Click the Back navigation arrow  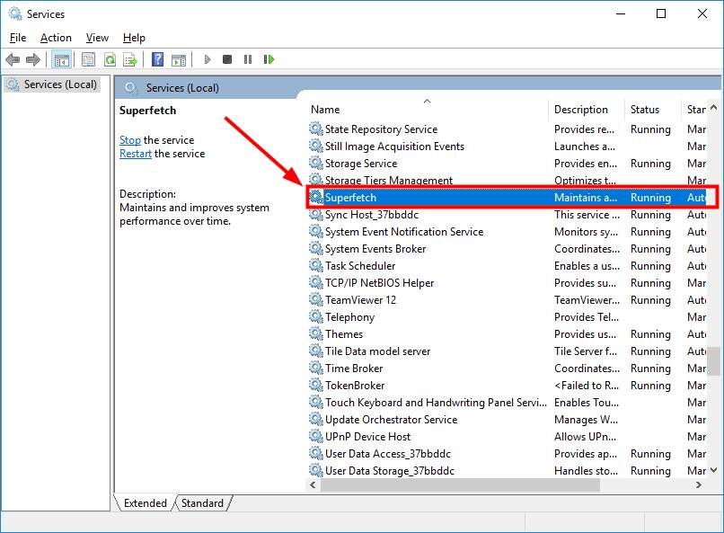click(13, 59)
